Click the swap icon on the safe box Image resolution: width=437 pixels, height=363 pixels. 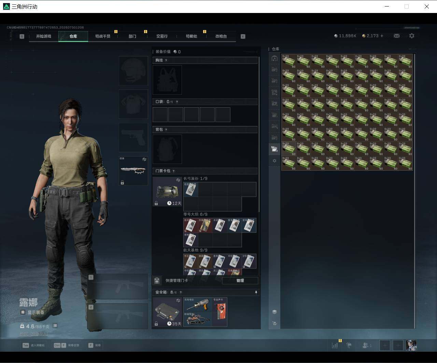178,301
